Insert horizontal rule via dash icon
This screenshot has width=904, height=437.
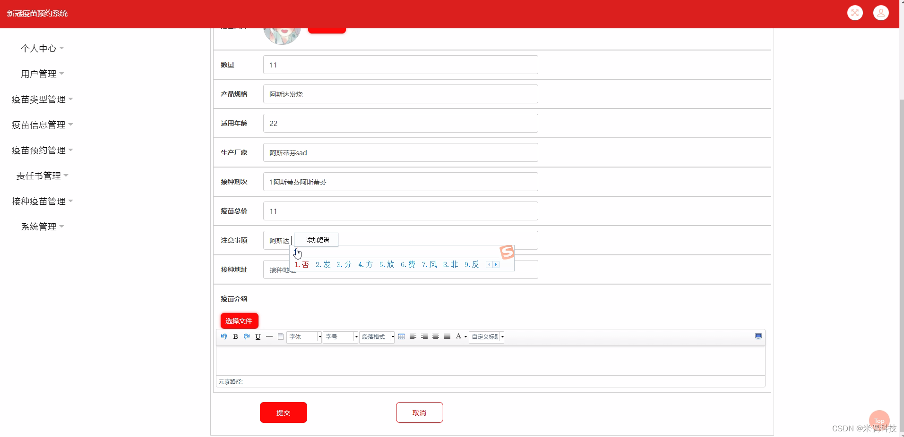click(x=269, y=336)
